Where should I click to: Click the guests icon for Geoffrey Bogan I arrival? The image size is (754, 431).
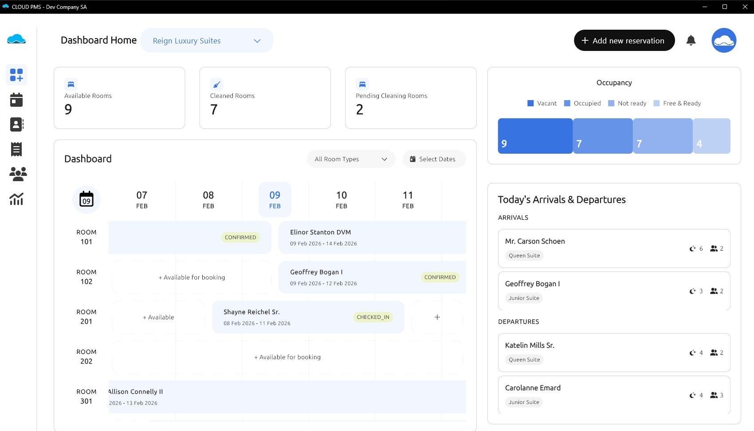[714, 291]
